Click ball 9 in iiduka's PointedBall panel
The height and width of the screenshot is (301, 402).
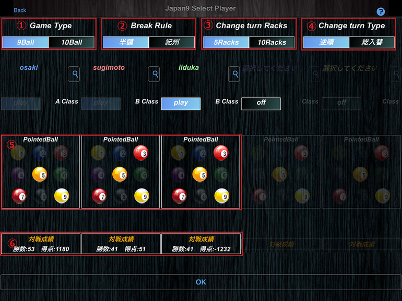(221, 196)
